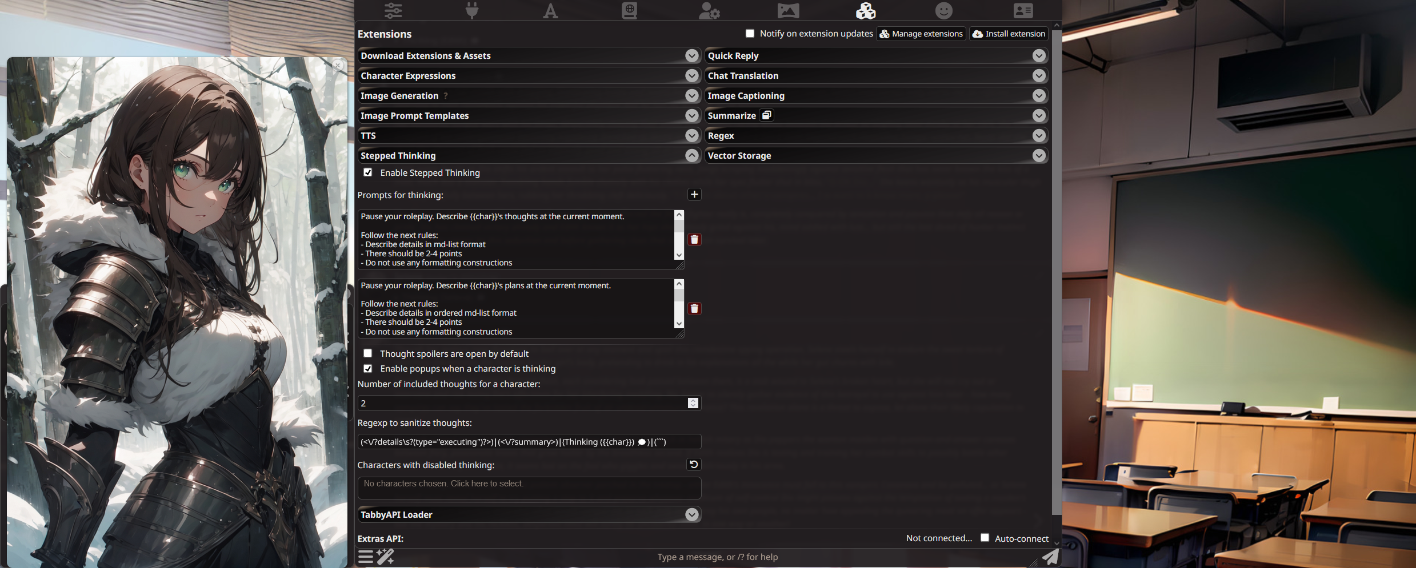Reset characters with disabled thinking list
Image resolution: width=1416 pixels, height=568 pixels.
pyautogui.click(x=694, y=465)
